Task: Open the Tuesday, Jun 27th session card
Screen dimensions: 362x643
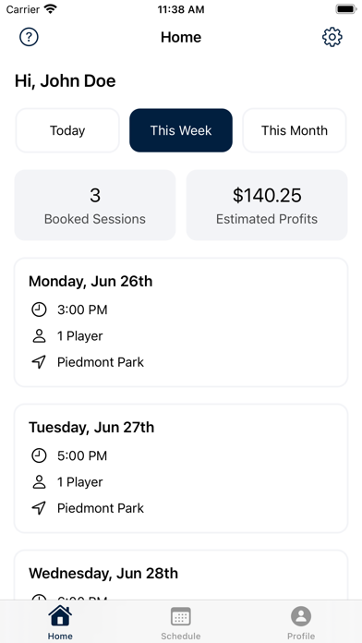Action: pyautogui.click(x=181, y=468)
